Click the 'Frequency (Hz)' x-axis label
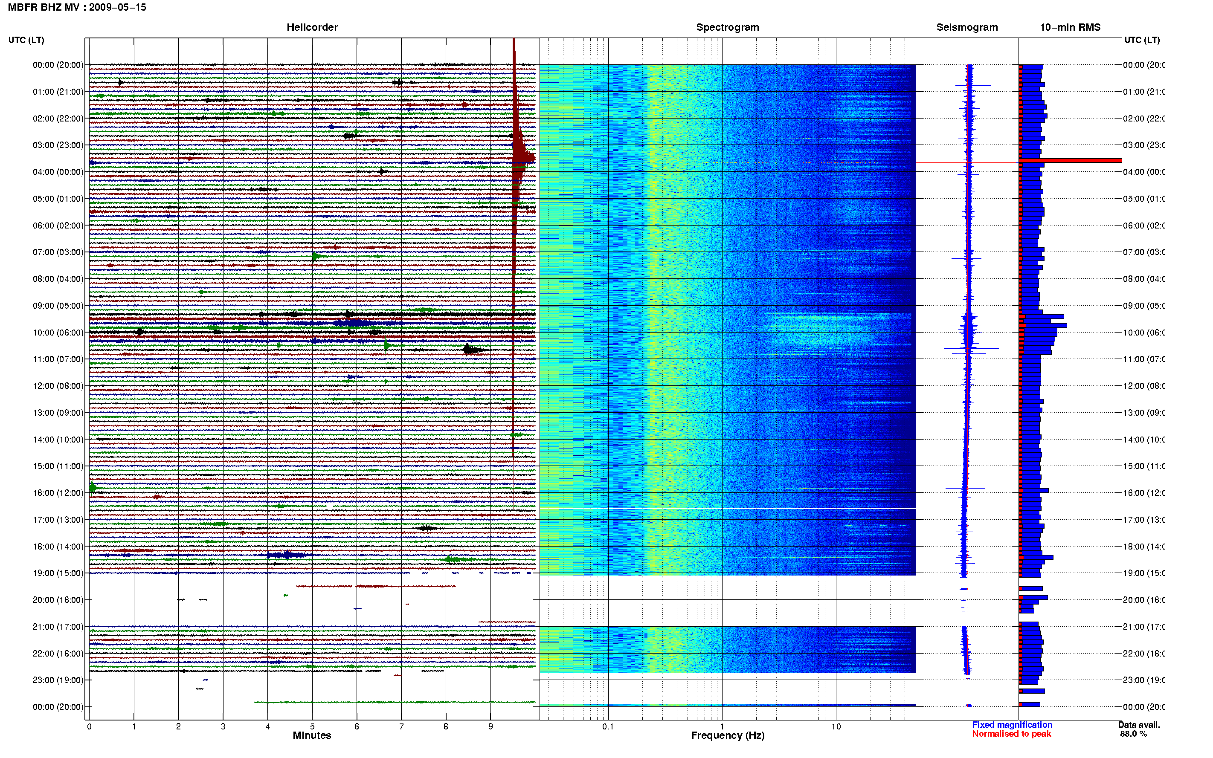The width and height of the screenshot is (1213, 758). 728,735
